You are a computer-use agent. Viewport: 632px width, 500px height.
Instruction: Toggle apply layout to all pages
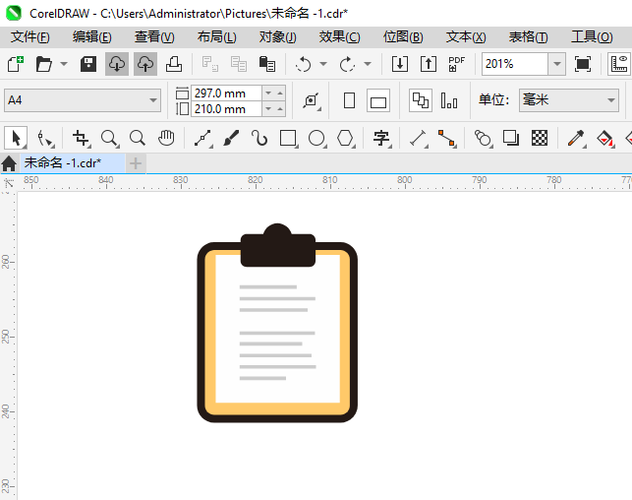tap(421, 100)
